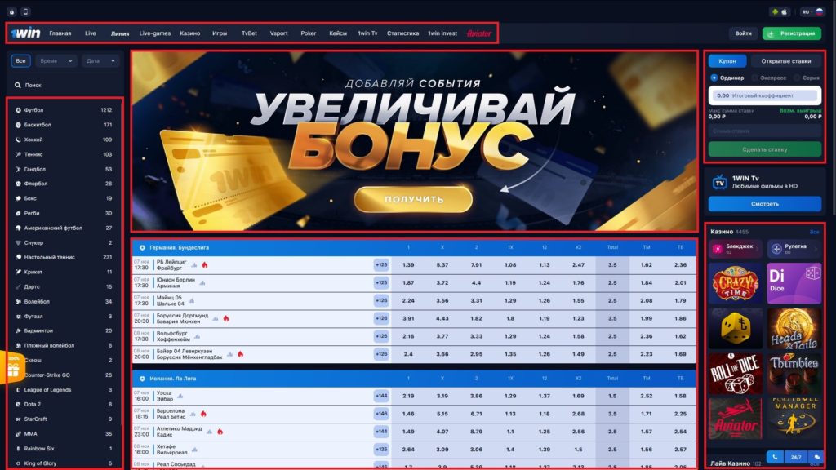This screenshot has width=836, height=470.
Task: Open the Heads & Tails game
Action: coord(794,329)
